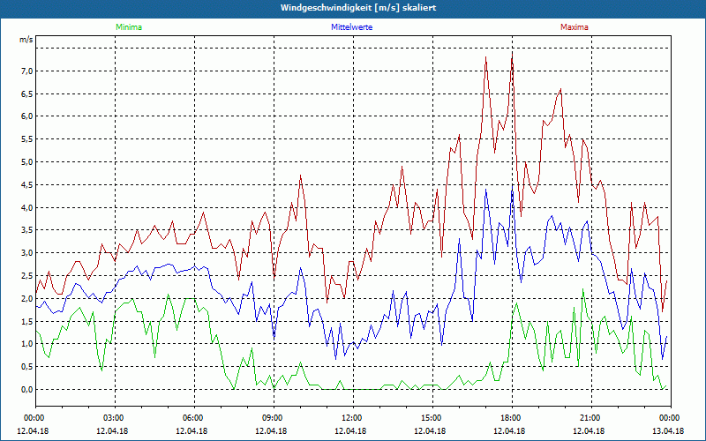Click the 0,0 y-axis value
This screenshot has width=706, height=441.
point(26,389)
